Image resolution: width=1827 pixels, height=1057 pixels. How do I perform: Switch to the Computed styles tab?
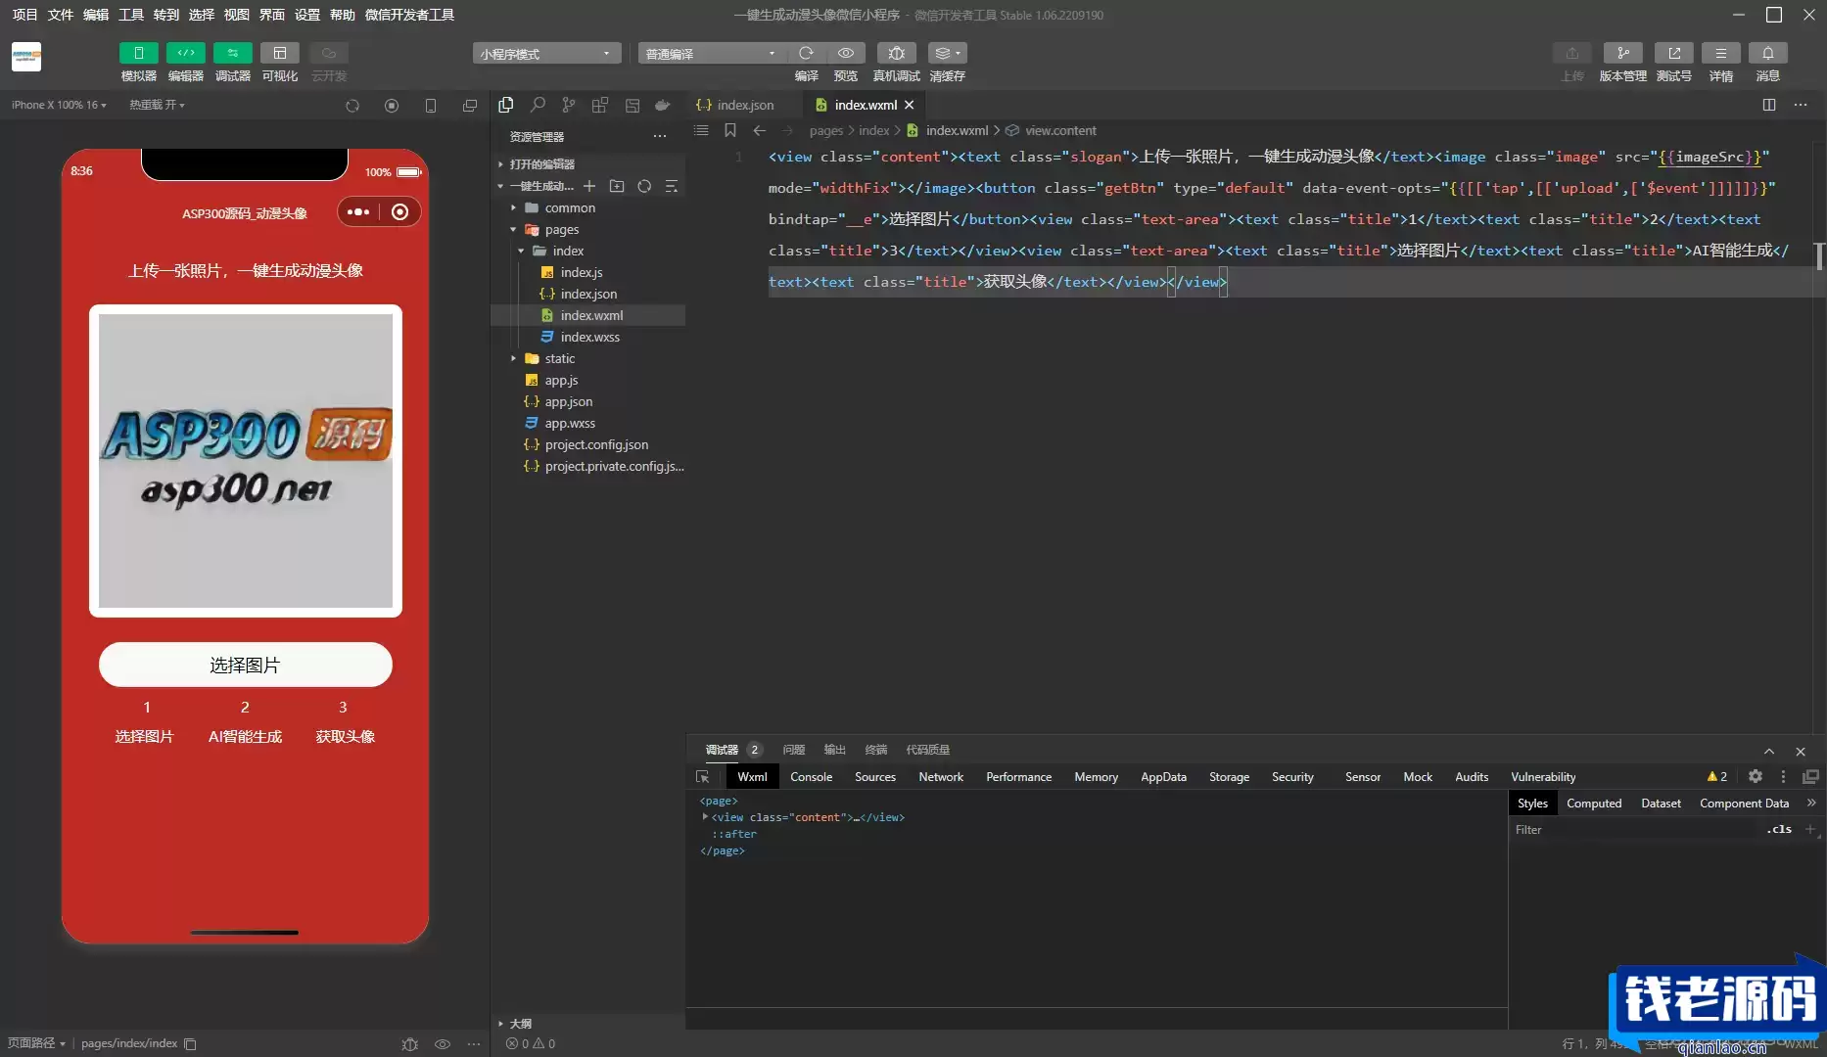point(1594,804)
